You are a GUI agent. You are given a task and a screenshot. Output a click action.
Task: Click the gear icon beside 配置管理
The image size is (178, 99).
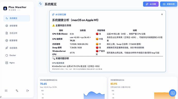click(7, 41)
